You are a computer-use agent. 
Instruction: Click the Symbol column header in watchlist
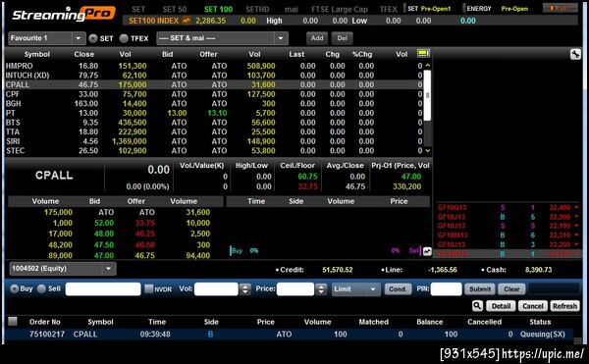[x=37, y=54]
